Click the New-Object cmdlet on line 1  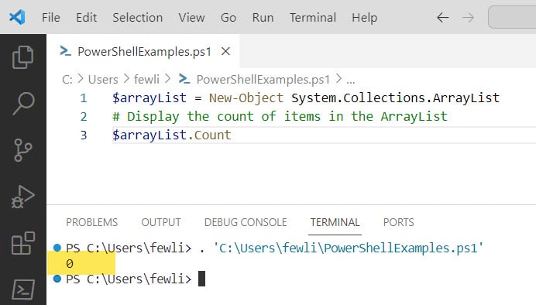(246, 98)
